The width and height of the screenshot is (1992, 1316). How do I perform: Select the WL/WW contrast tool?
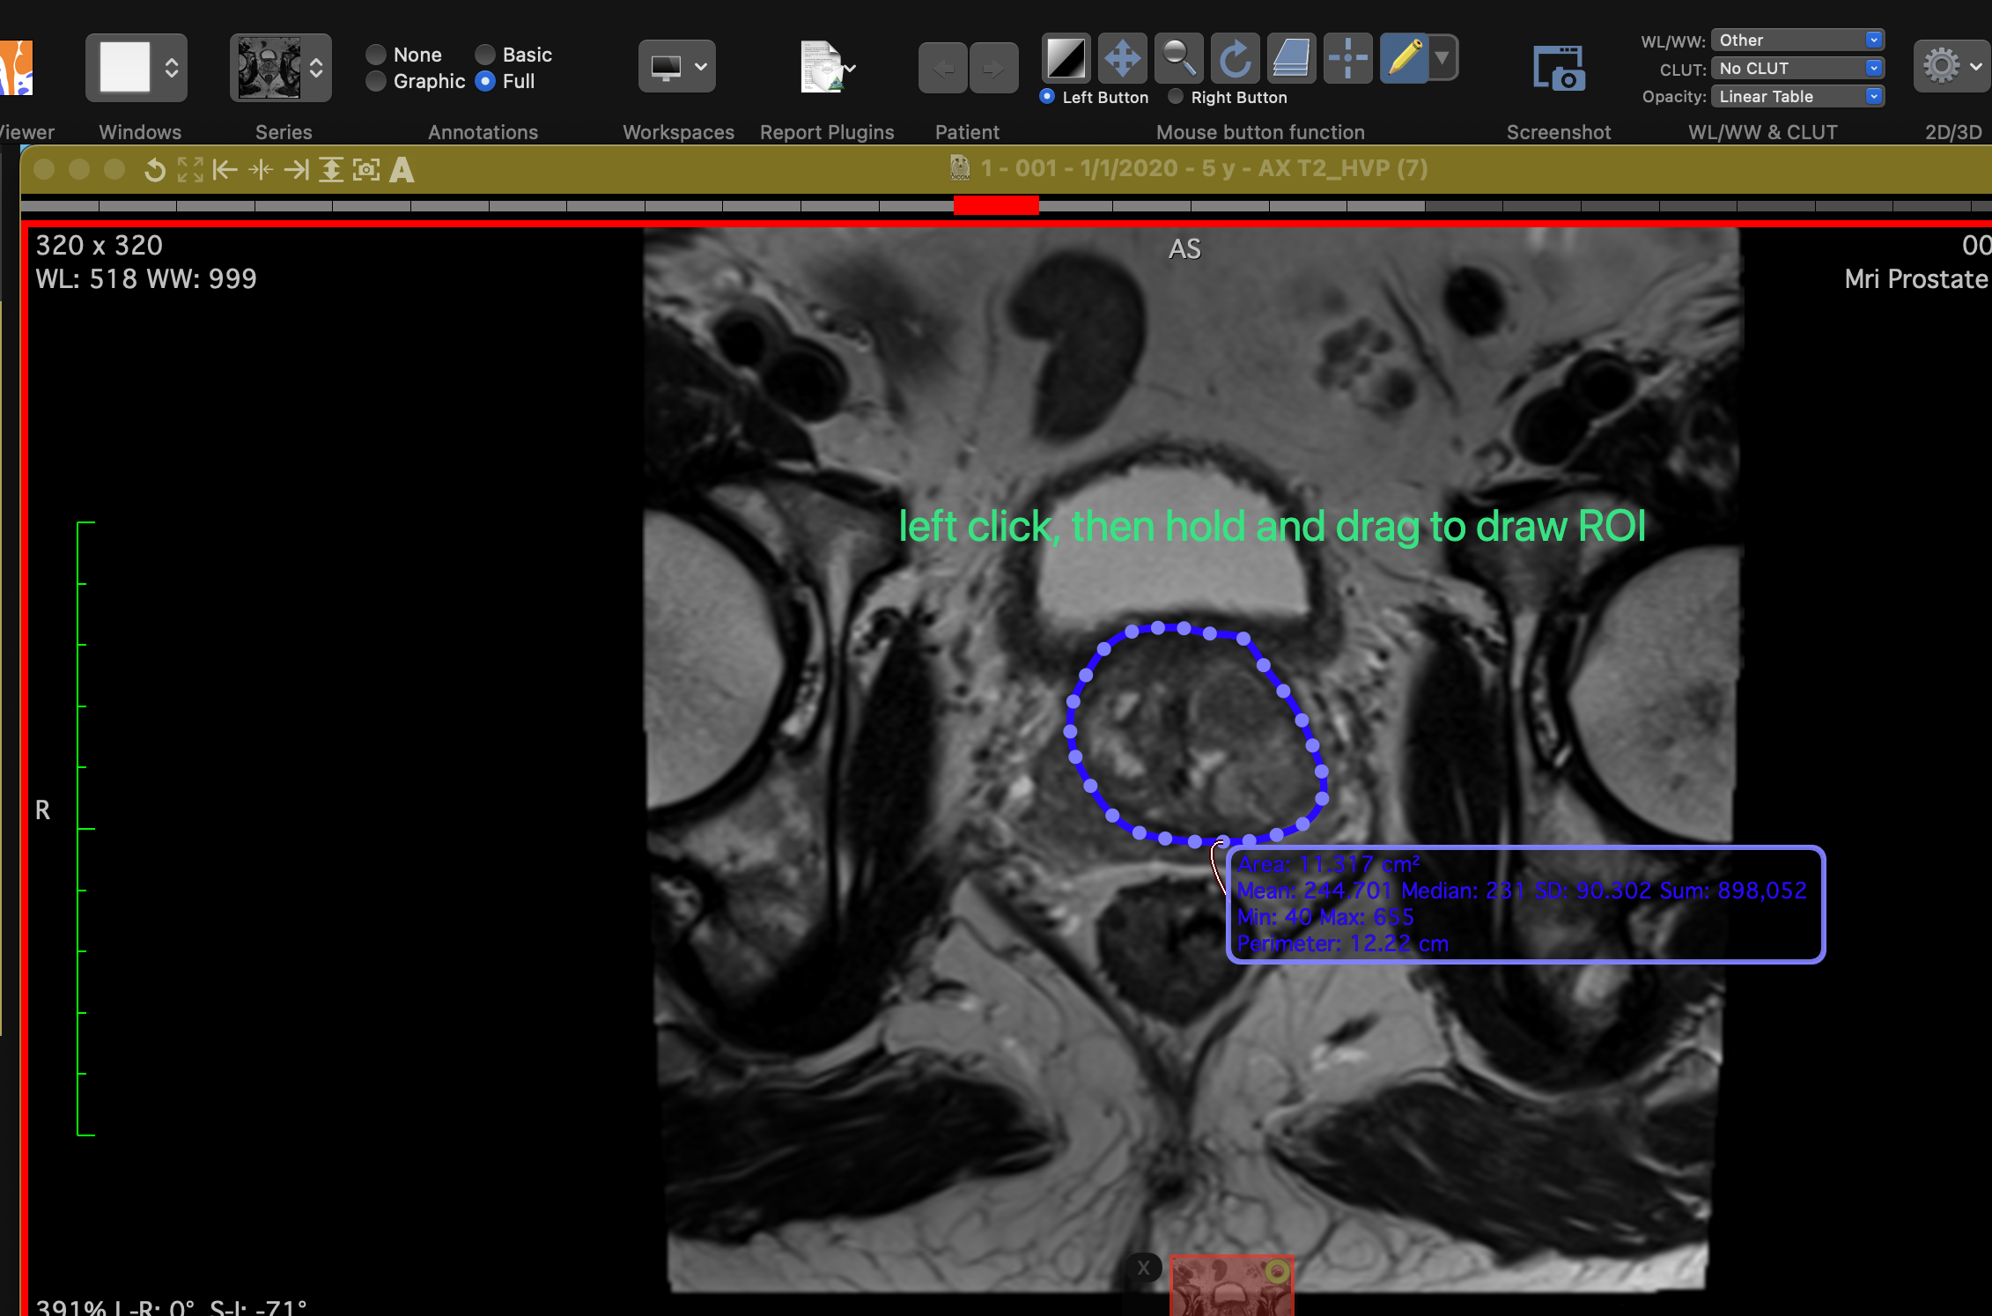1066,59
